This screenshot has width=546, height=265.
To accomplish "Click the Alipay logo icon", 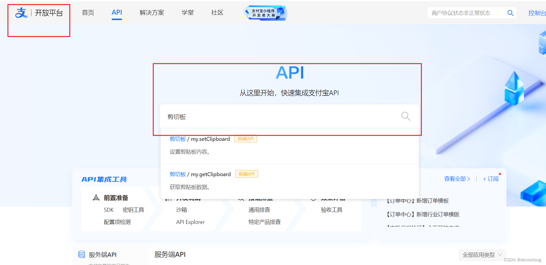I will (21, 13).
